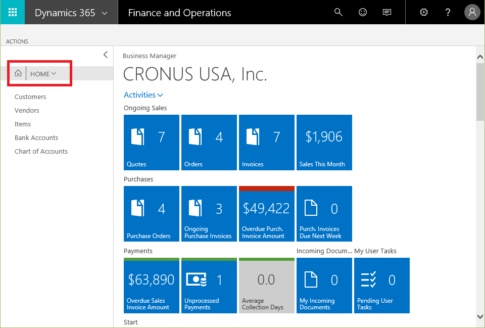The width and height of the screenshot is (485, 328).
Task: Click the scrollbar up arrow
Action: [480, 57]
